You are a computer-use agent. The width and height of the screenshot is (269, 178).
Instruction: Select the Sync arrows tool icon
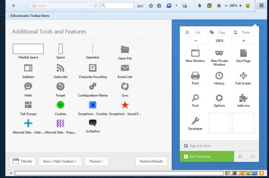[x=125, y=86]
